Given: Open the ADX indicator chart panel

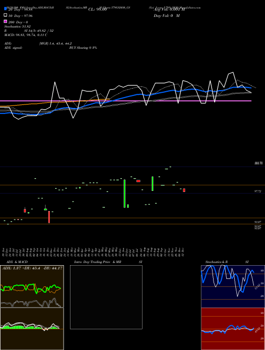Looking at the screenshot, I should pyautogui.click(x=32, y=286).
